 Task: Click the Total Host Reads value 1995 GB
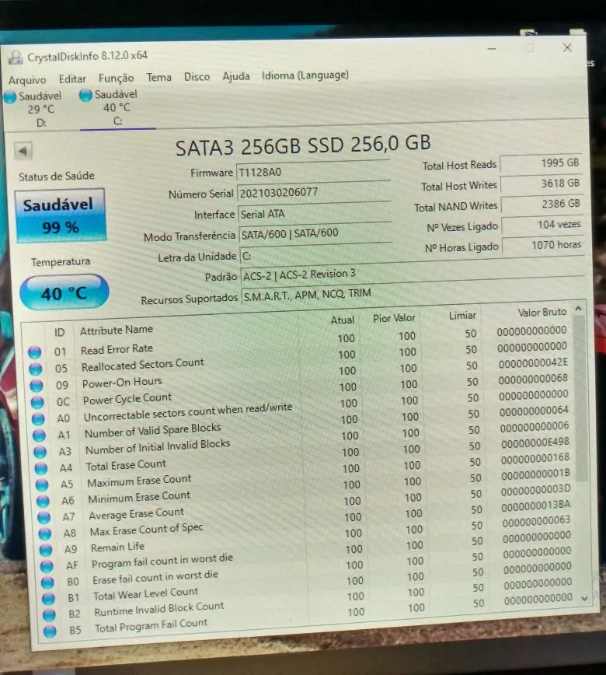(541, 163)
